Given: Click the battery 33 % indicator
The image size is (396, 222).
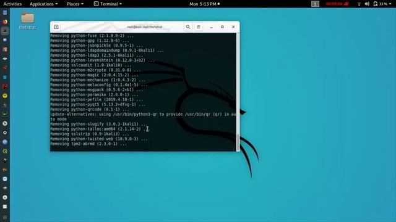Looking at the screenshot, I should point(381,4).
